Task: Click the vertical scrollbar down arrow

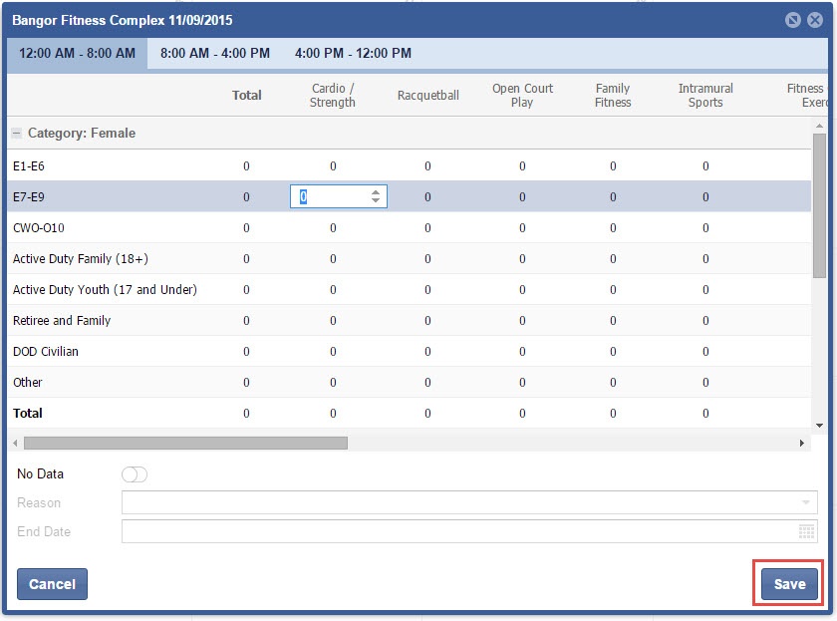Action: coord(819,426)
